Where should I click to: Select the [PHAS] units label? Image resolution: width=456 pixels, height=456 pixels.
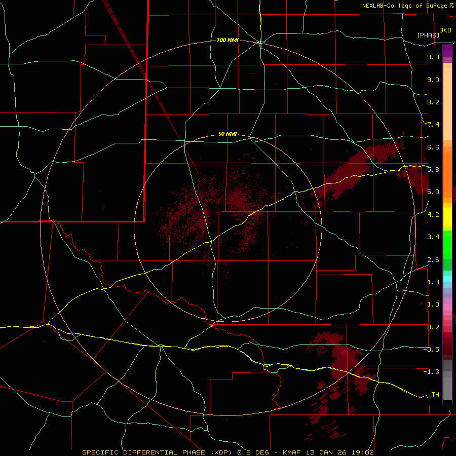428,35
